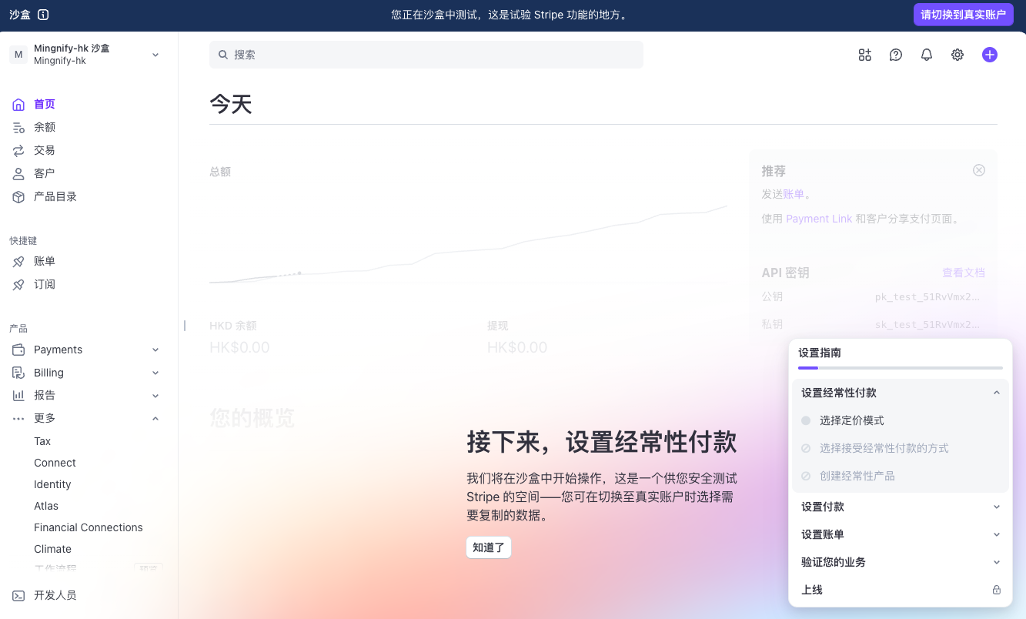This screenshot has width=1026, height=619.
Task: Open the Stripe settings gear icon
Action: 957,55
